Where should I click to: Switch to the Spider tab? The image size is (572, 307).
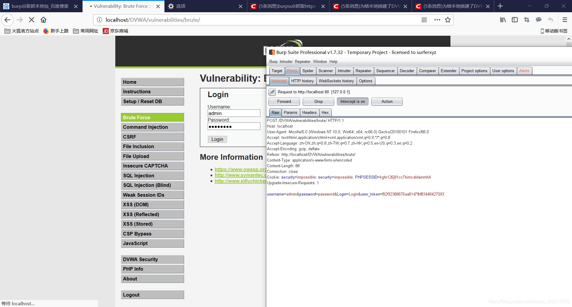pos(308,71)
